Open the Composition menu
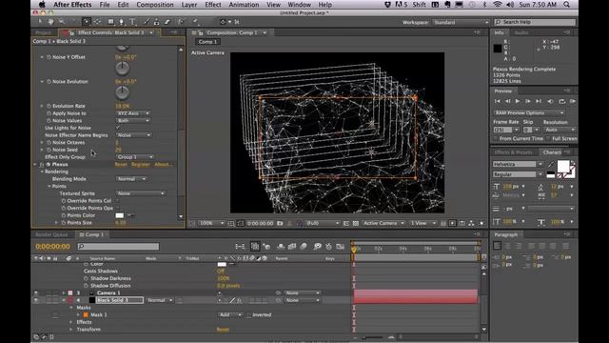This screenshot has height=343, width=609. [155, 5]
